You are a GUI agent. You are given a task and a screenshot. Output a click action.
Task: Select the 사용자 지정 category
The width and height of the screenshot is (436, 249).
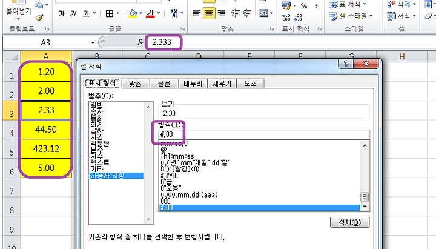point(116,176)
